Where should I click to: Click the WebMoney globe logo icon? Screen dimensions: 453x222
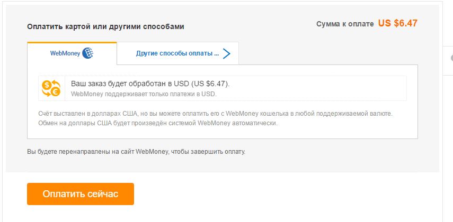[87, 53]
